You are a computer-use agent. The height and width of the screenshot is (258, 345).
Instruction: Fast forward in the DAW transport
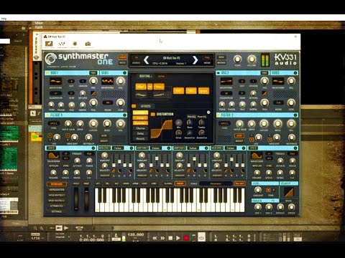162,238
